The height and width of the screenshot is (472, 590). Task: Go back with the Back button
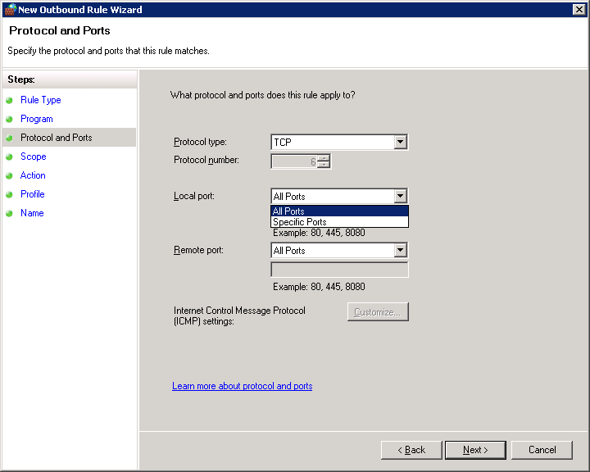pos(411,450)
